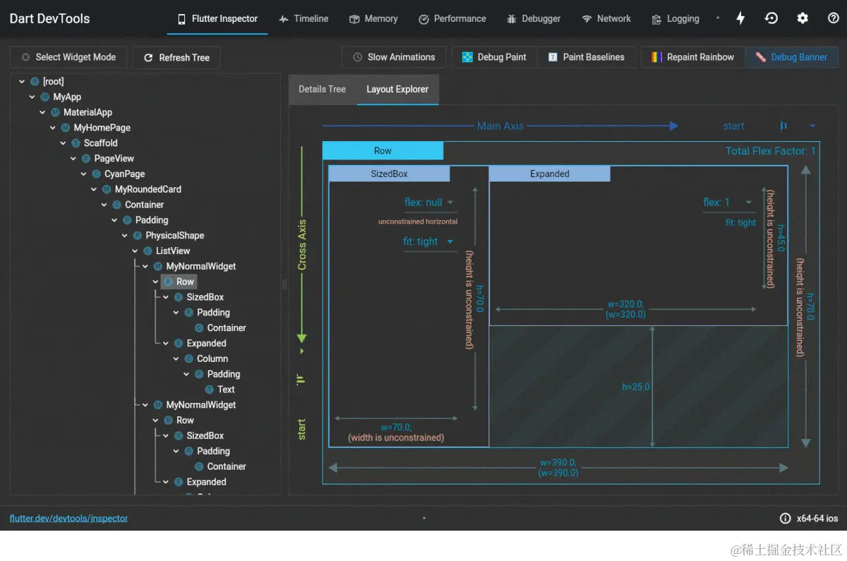Click the main axis alignment icon
Viewport: 847px width, 561px height.
point(783,126)
